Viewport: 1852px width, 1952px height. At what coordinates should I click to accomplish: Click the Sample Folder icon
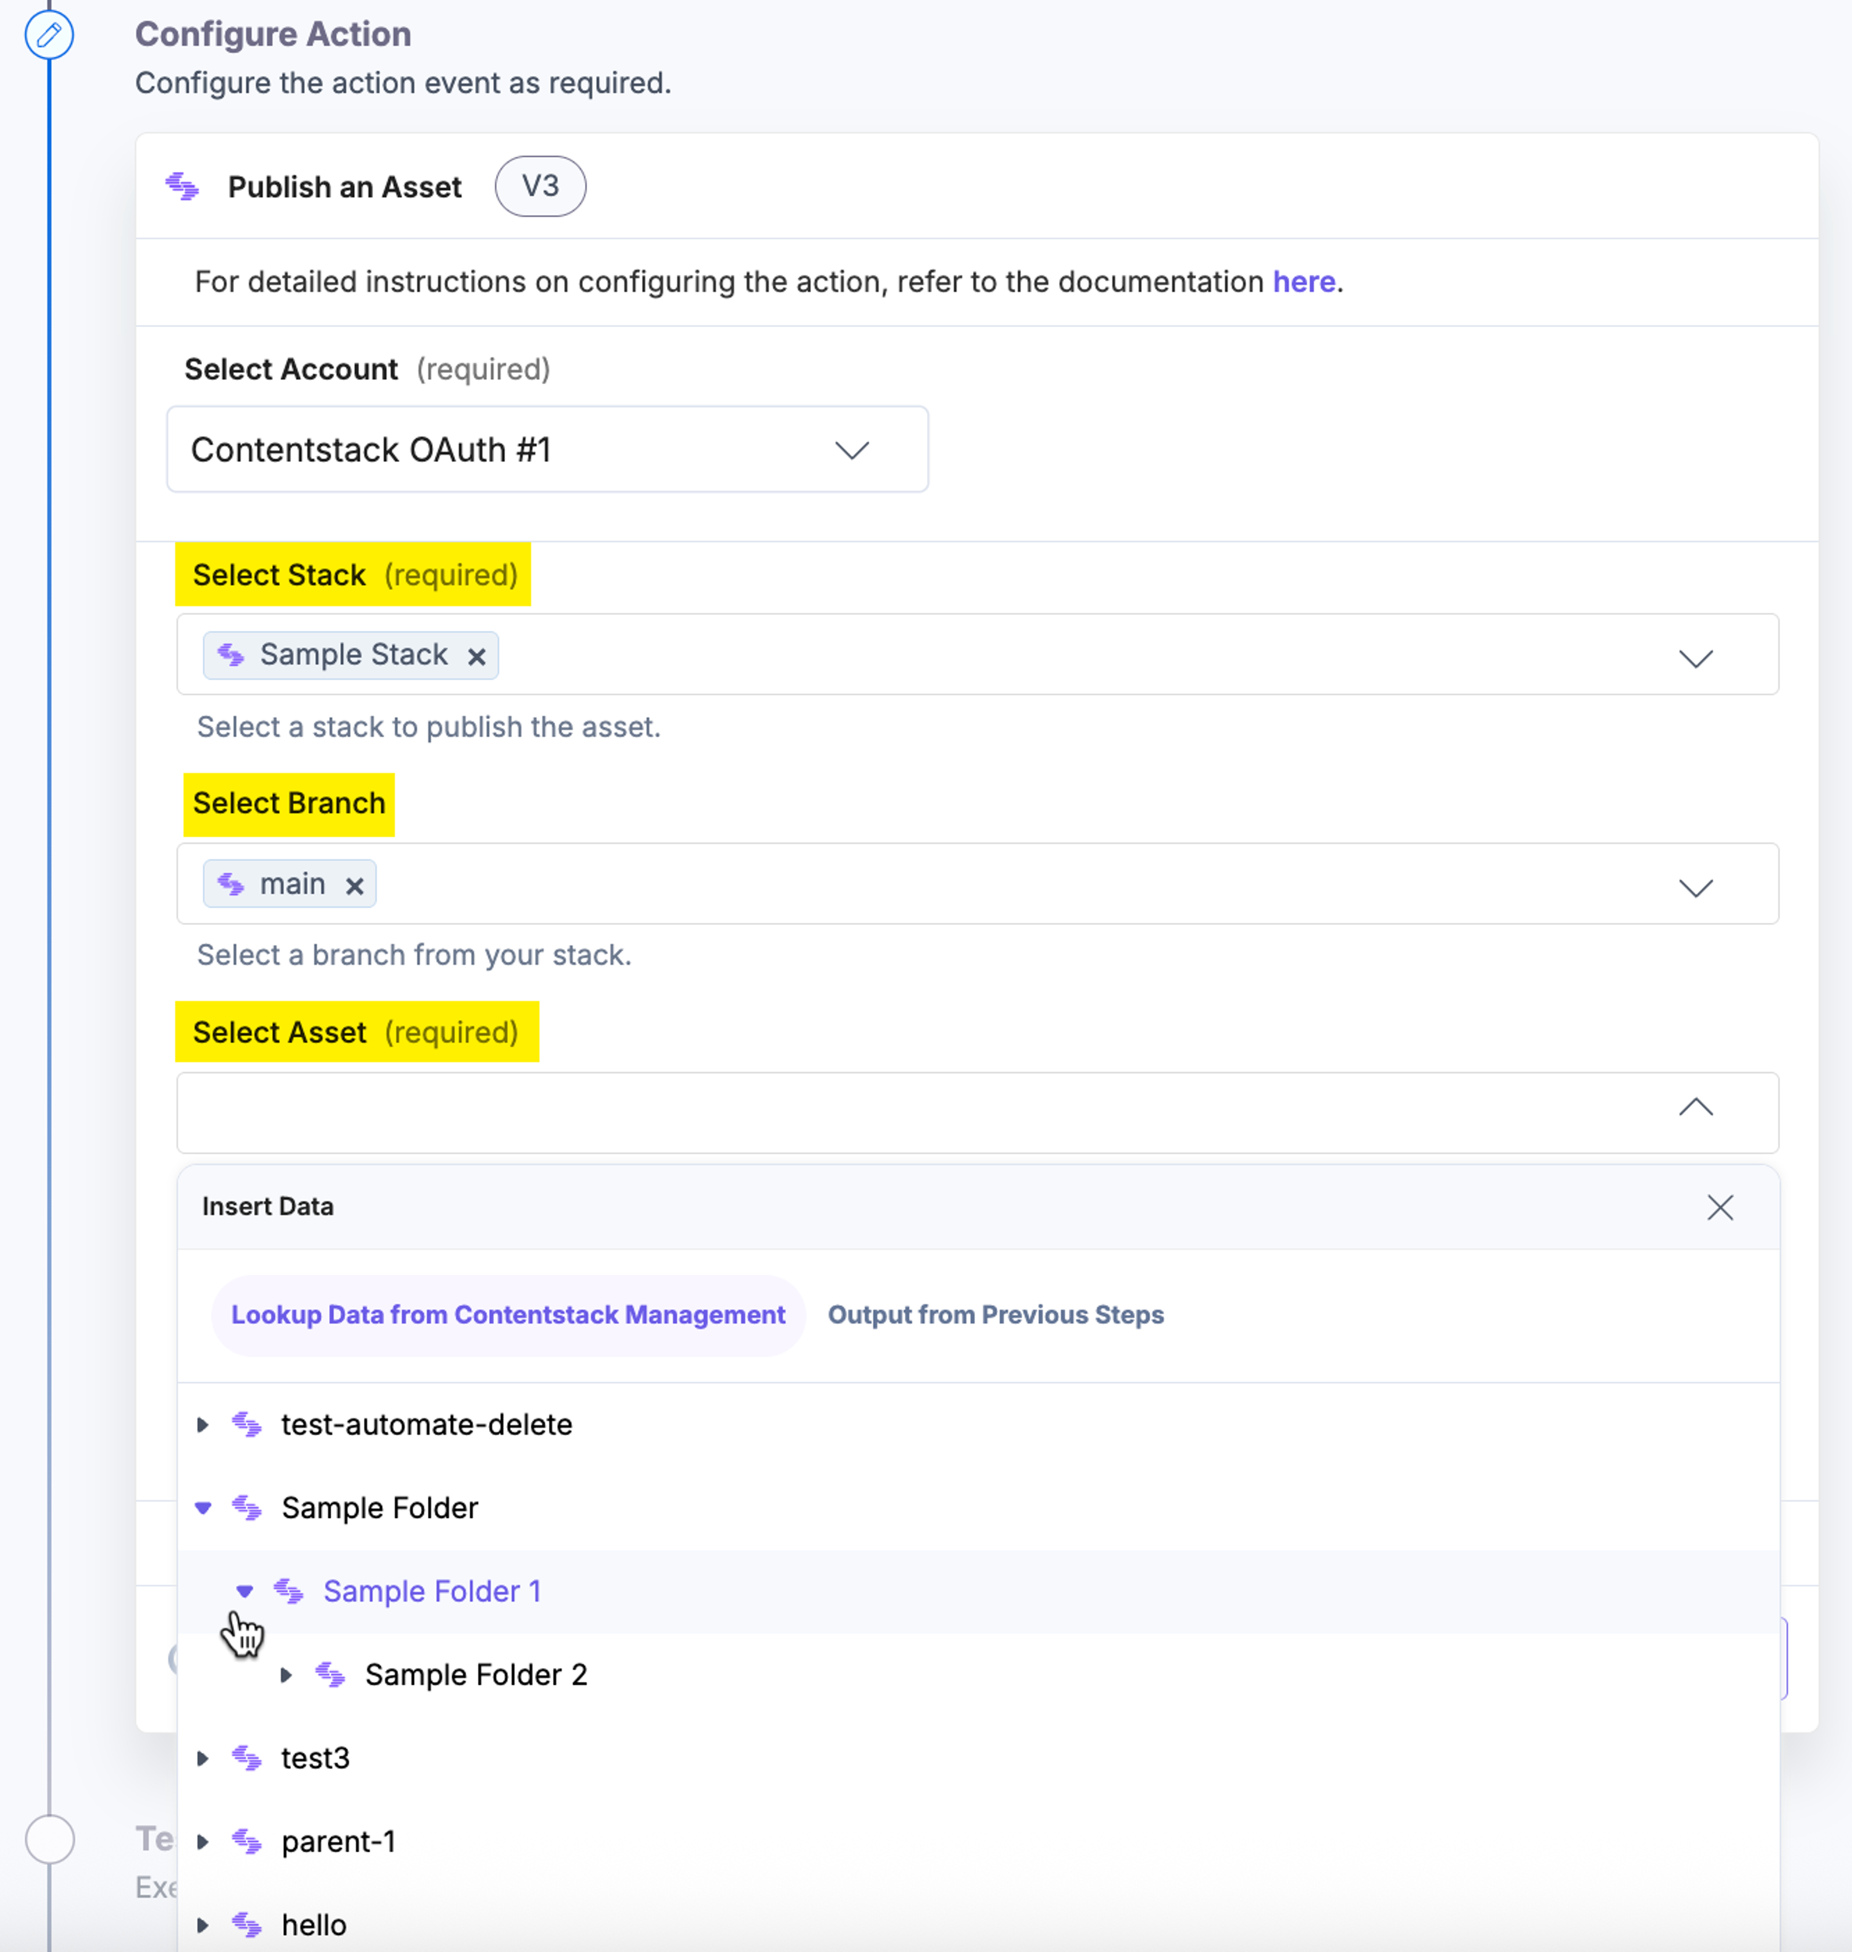point(247,1508)
